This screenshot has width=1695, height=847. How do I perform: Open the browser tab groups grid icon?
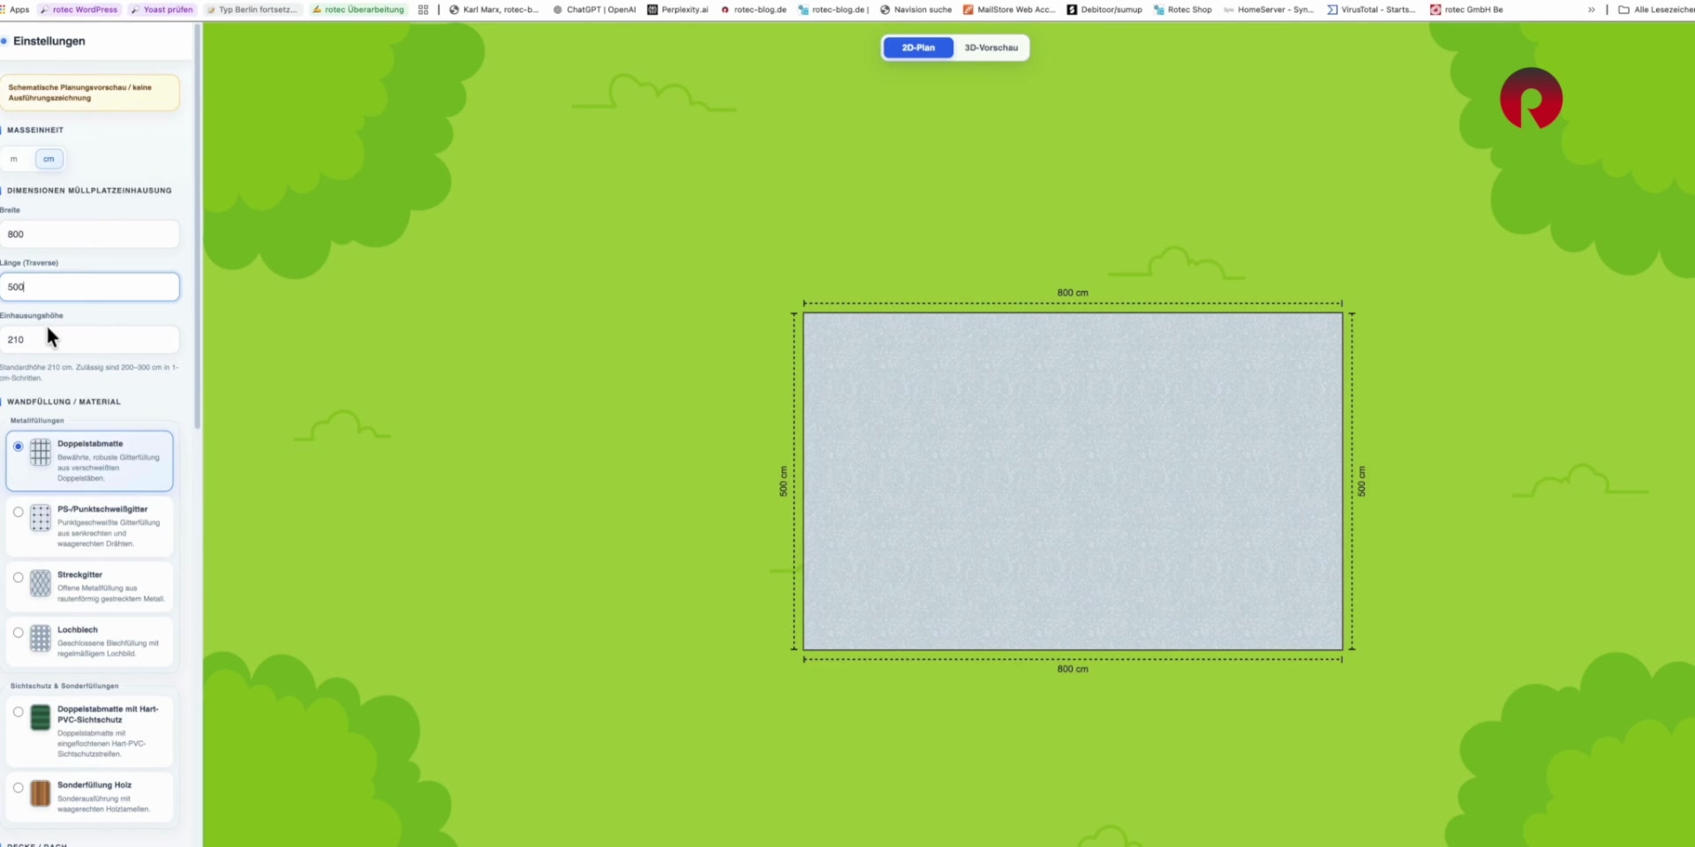click(x=423, y=10)
